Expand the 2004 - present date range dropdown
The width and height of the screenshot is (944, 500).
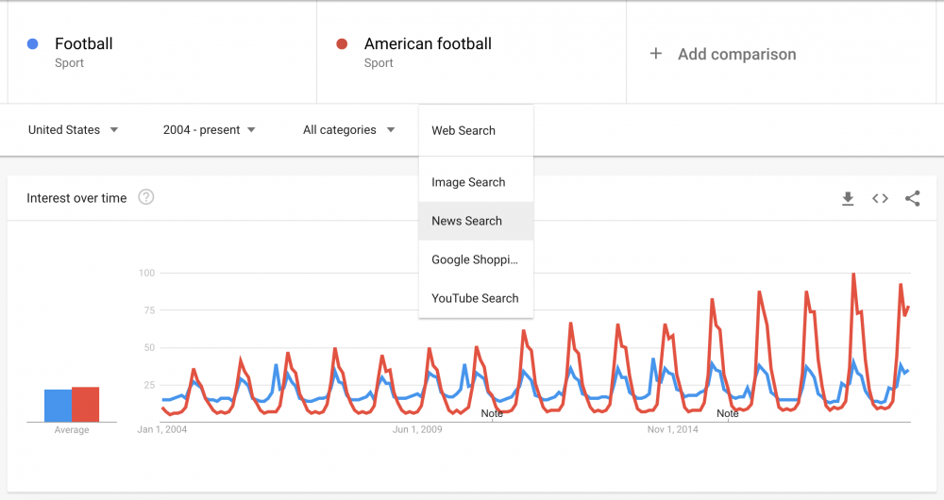[209, 130]
